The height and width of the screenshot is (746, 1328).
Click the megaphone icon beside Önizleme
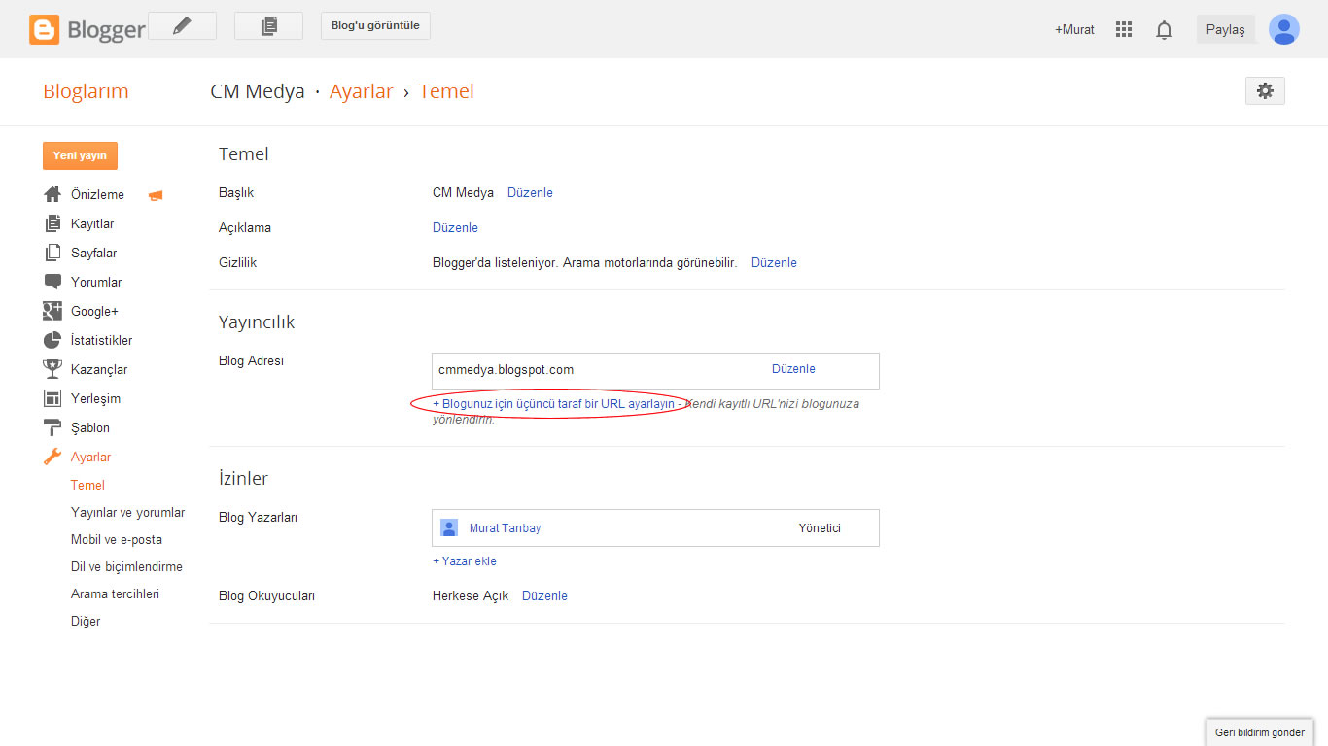pos(156,195)
